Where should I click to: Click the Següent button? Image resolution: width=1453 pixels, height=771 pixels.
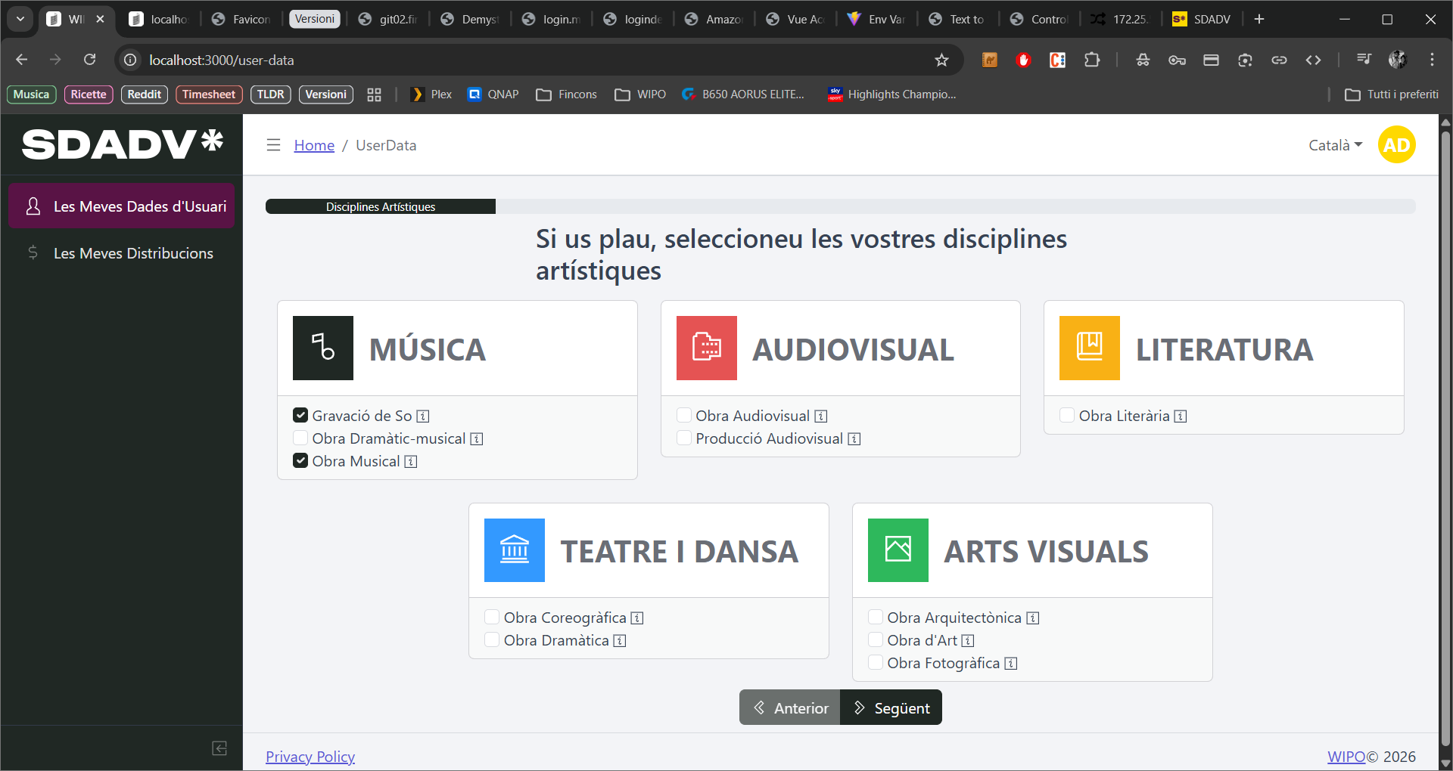pyautogui.click(x=891, y=708)
